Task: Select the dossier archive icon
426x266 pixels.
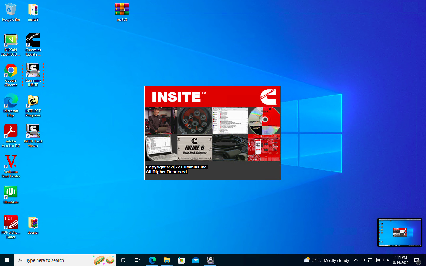Action: 33,225
